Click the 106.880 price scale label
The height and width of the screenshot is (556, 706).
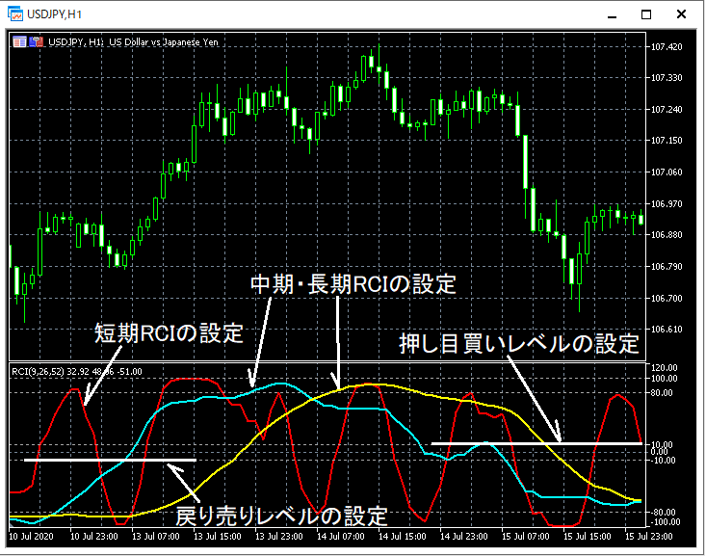coord(667,235)
